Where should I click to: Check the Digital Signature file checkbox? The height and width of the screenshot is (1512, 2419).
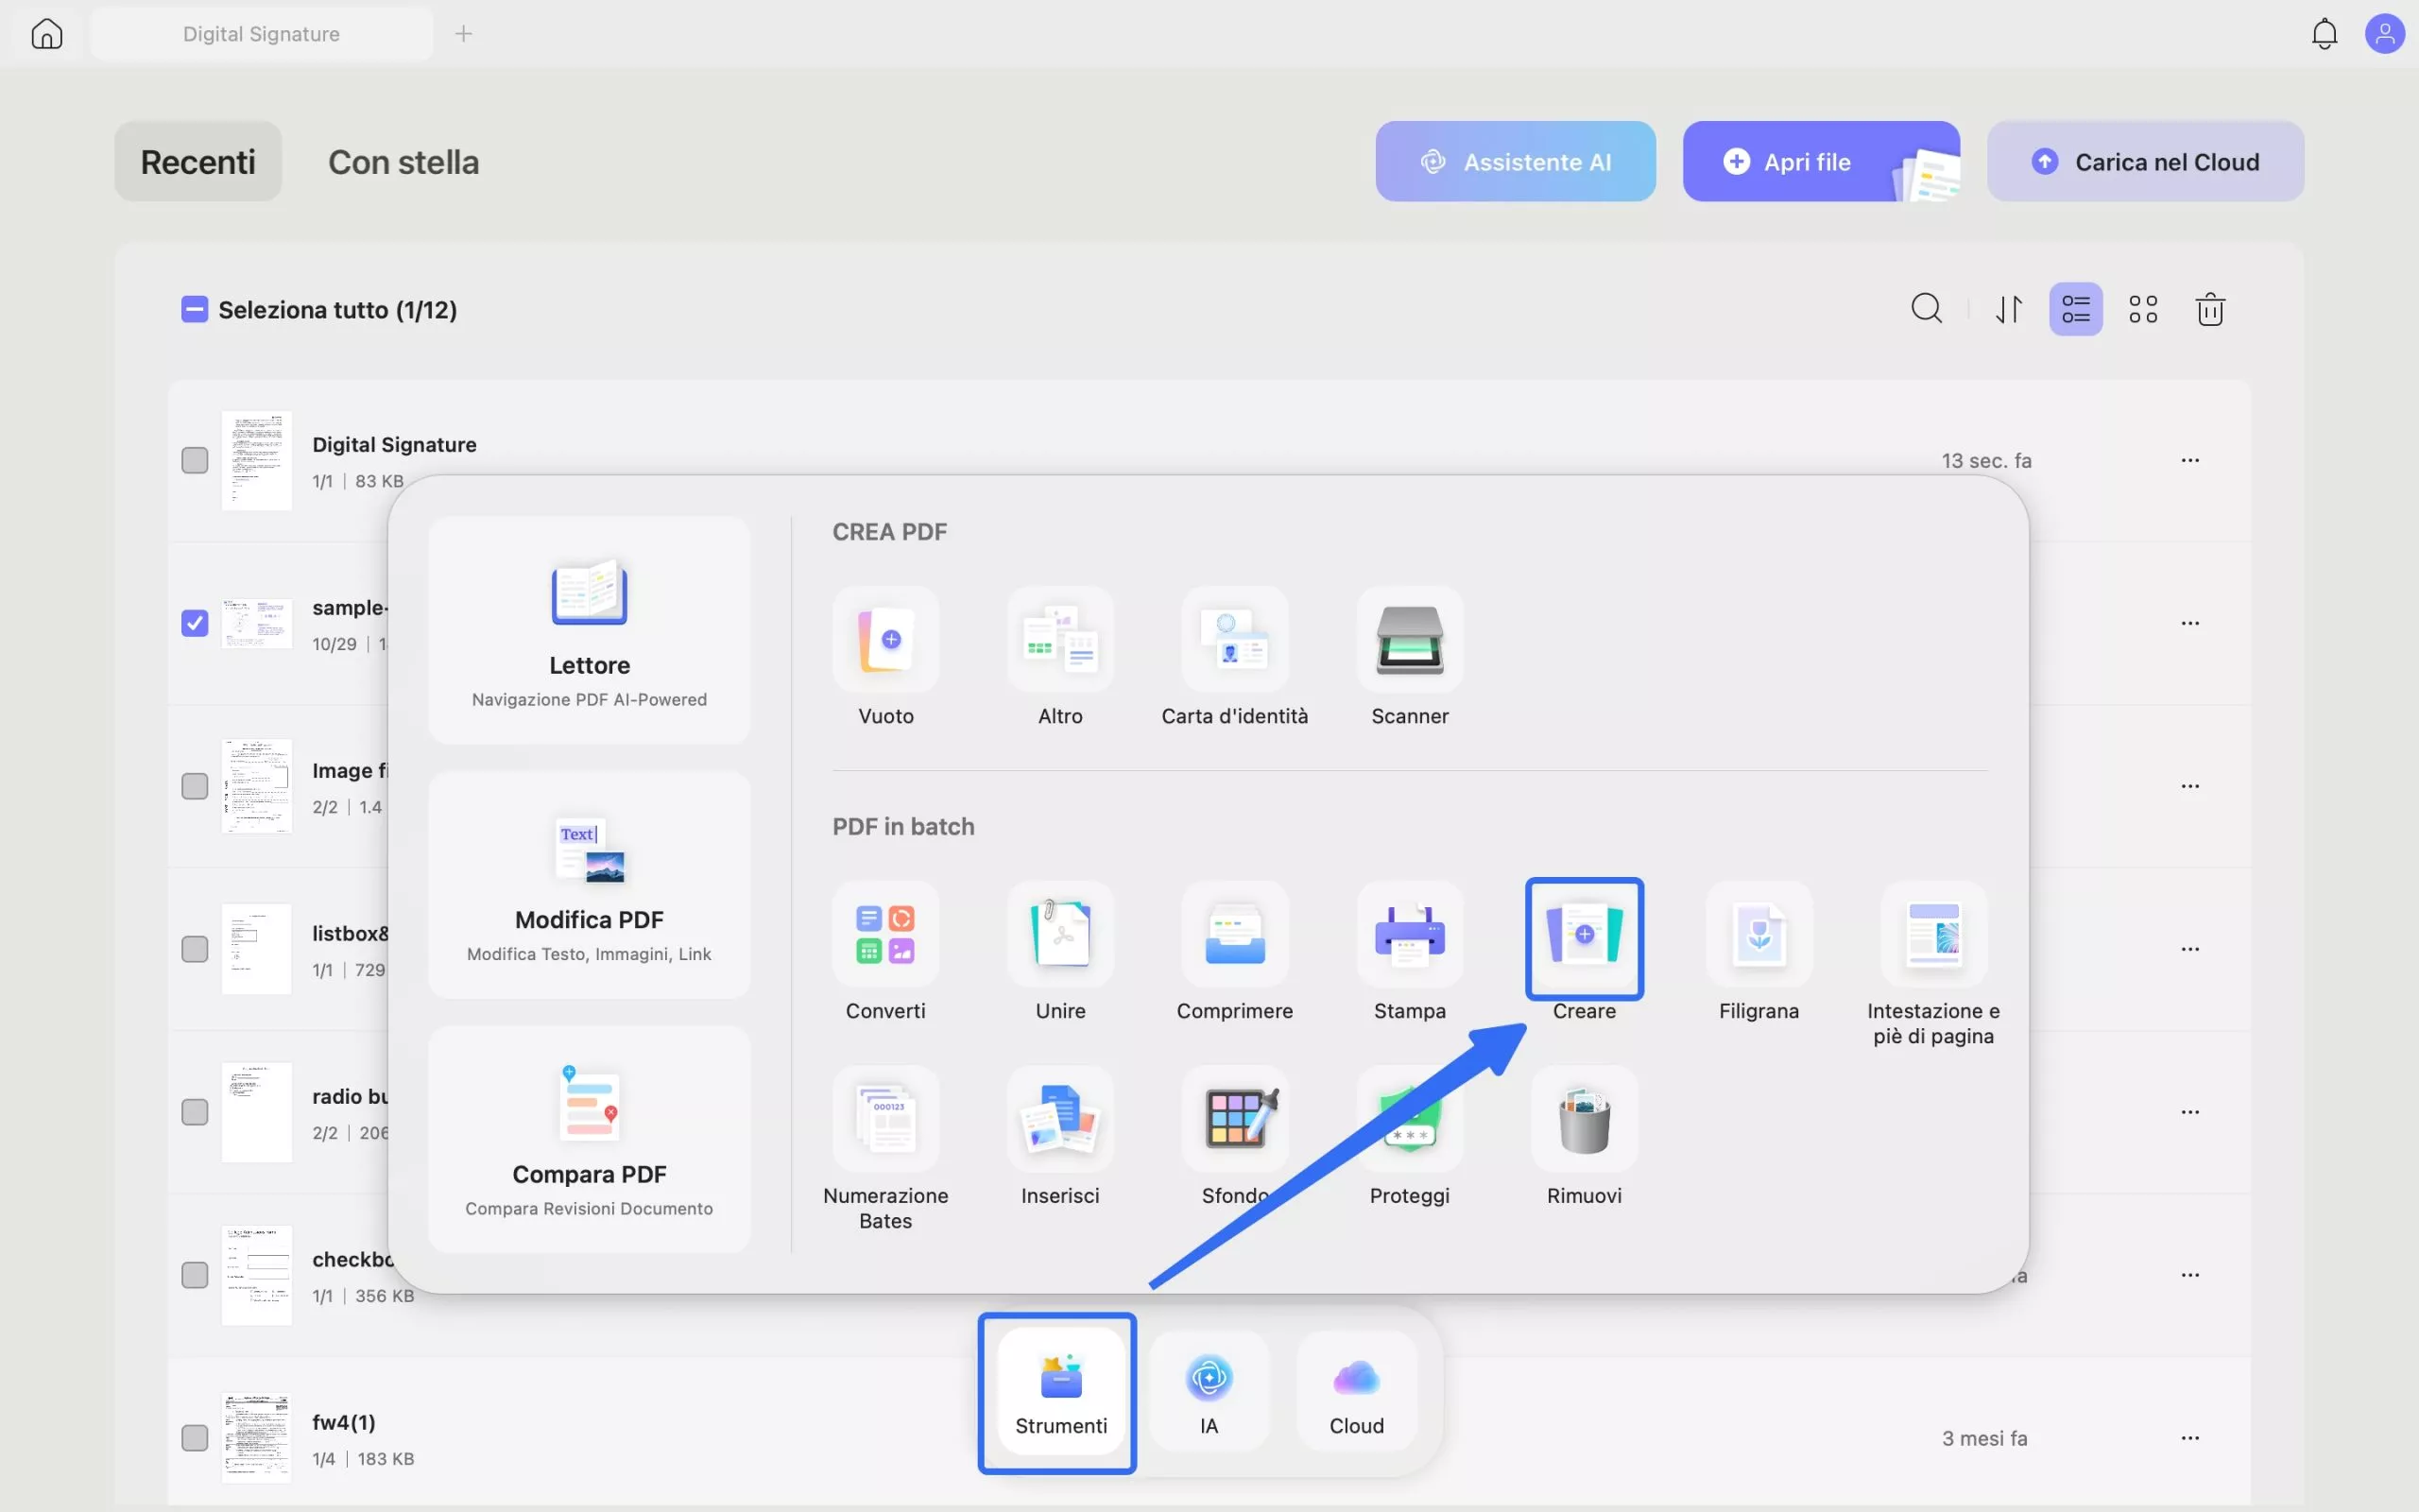(194, 460)
